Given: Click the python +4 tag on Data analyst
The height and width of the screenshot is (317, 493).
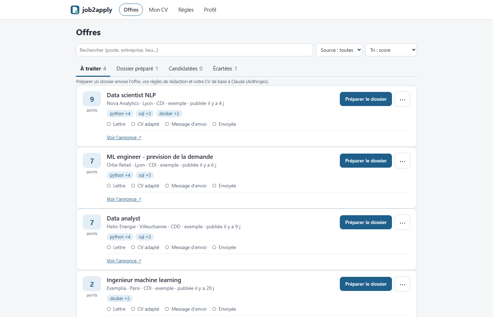Looking at the screenshot, I should click(x=120, y=237).
